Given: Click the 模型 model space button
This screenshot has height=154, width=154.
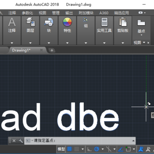Looking at the screenshot, I should pyautogui.click(x=61, y=149).
